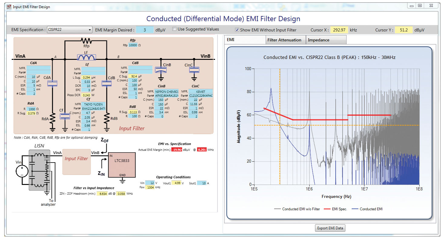Click the app icon in title bar
The width and height of the screenshot is (445, 239).
[x=9, y=7]
